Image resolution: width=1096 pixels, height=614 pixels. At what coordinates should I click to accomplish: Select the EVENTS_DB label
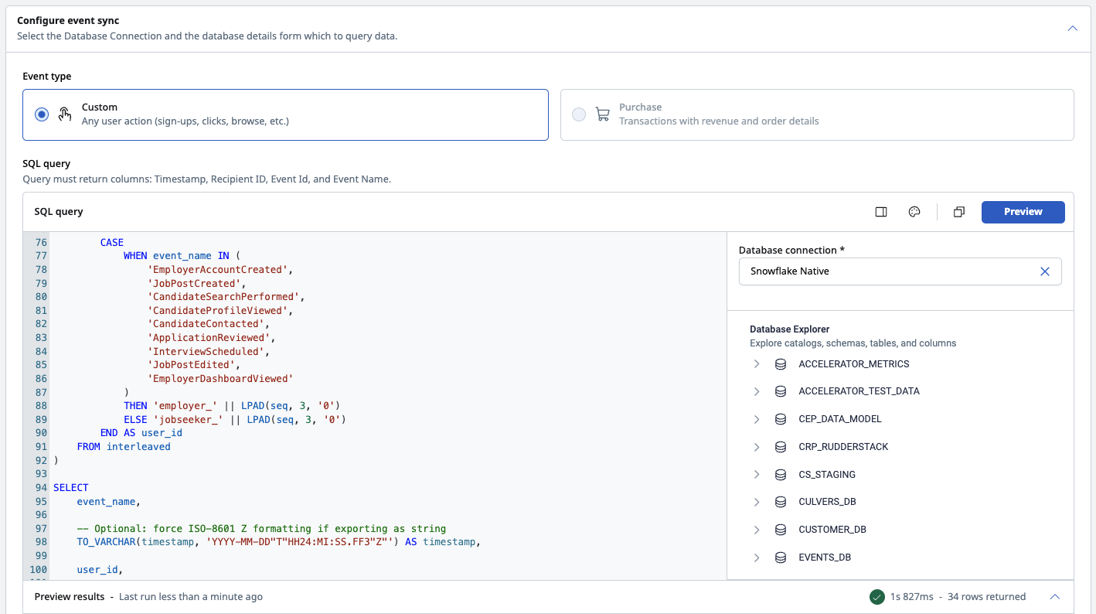(x=824, y=558)
